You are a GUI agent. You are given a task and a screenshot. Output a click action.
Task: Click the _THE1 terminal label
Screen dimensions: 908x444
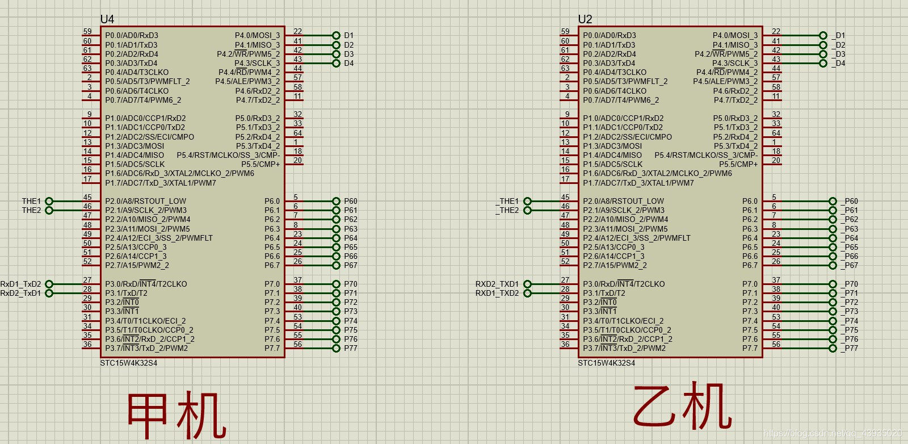tap(507, 201)
